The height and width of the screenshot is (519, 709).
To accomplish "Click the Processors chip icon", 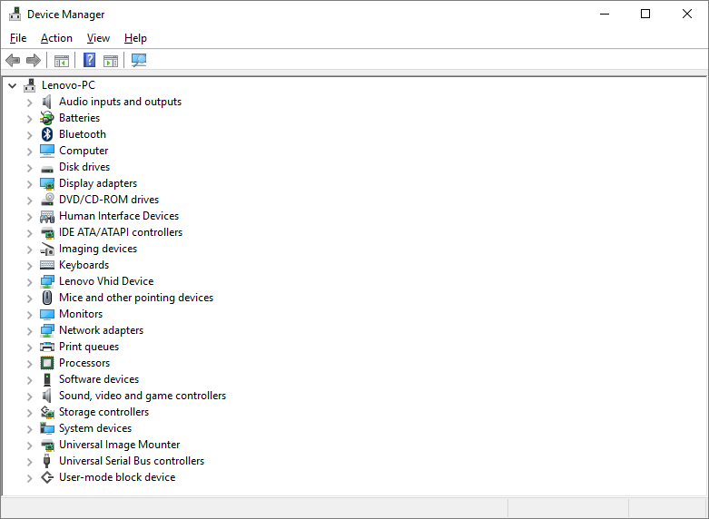I will click(x=47, y=363).
